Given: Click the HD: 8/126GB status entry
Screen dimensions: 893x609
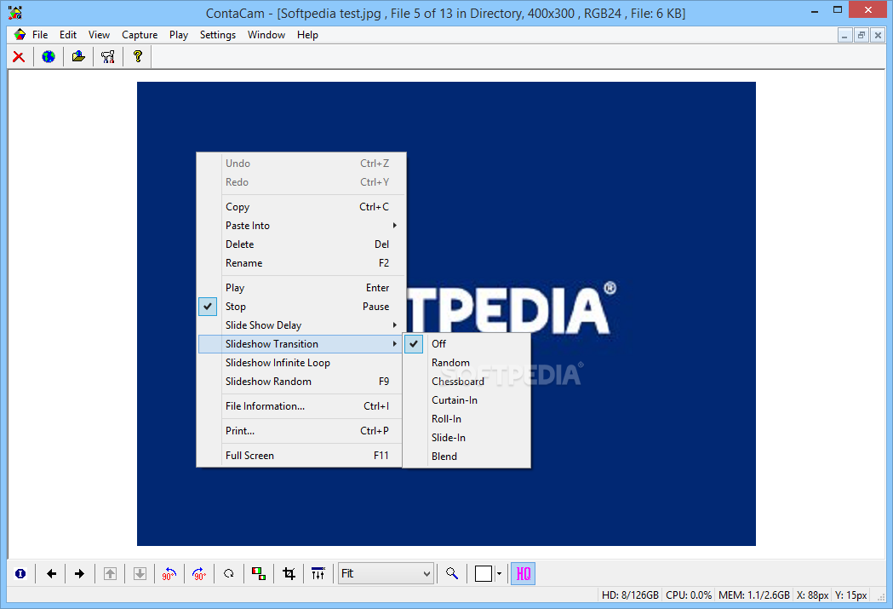Looking at the screenshot, I should 630,595.
